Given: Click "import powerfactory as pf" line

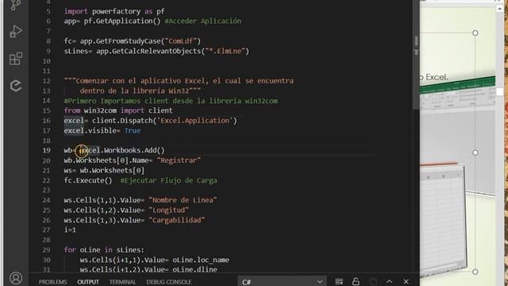Looking at the screenshot, I should tap(114, 11).
